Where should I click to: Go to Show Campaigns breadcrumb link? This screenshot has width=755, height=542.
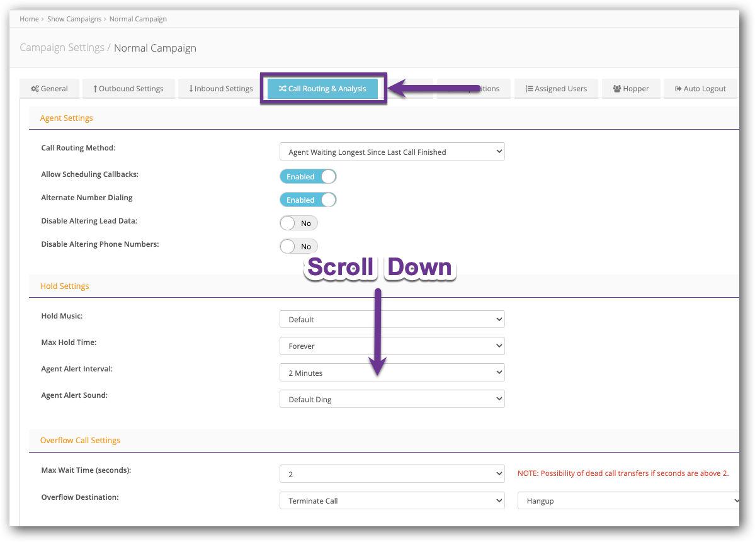[x=74, y=19]
